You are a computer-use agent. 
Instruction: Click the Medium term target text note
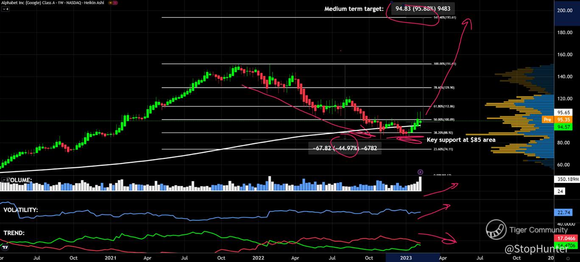click(354, 8)
